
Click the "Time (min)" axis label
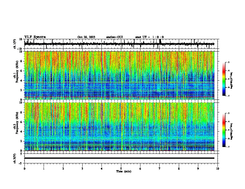(124, 171)
